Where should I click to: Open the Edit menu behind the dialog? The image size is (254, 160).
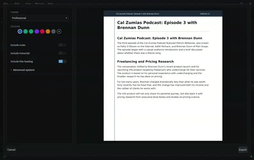pos(17,4)
